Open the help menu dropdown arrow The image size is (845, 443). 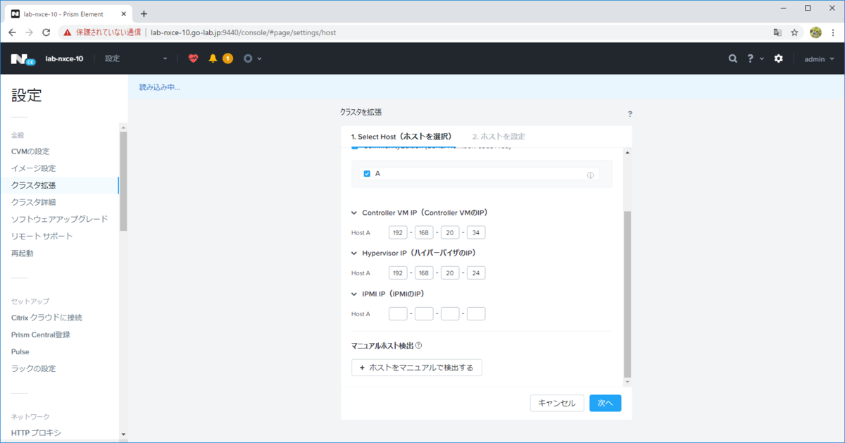(x=762, y=59)
